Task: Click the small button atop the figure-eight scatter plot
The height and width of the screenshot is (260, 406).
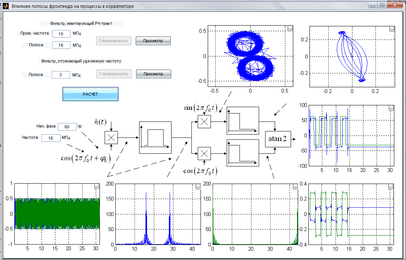Action: coord(290,29)
